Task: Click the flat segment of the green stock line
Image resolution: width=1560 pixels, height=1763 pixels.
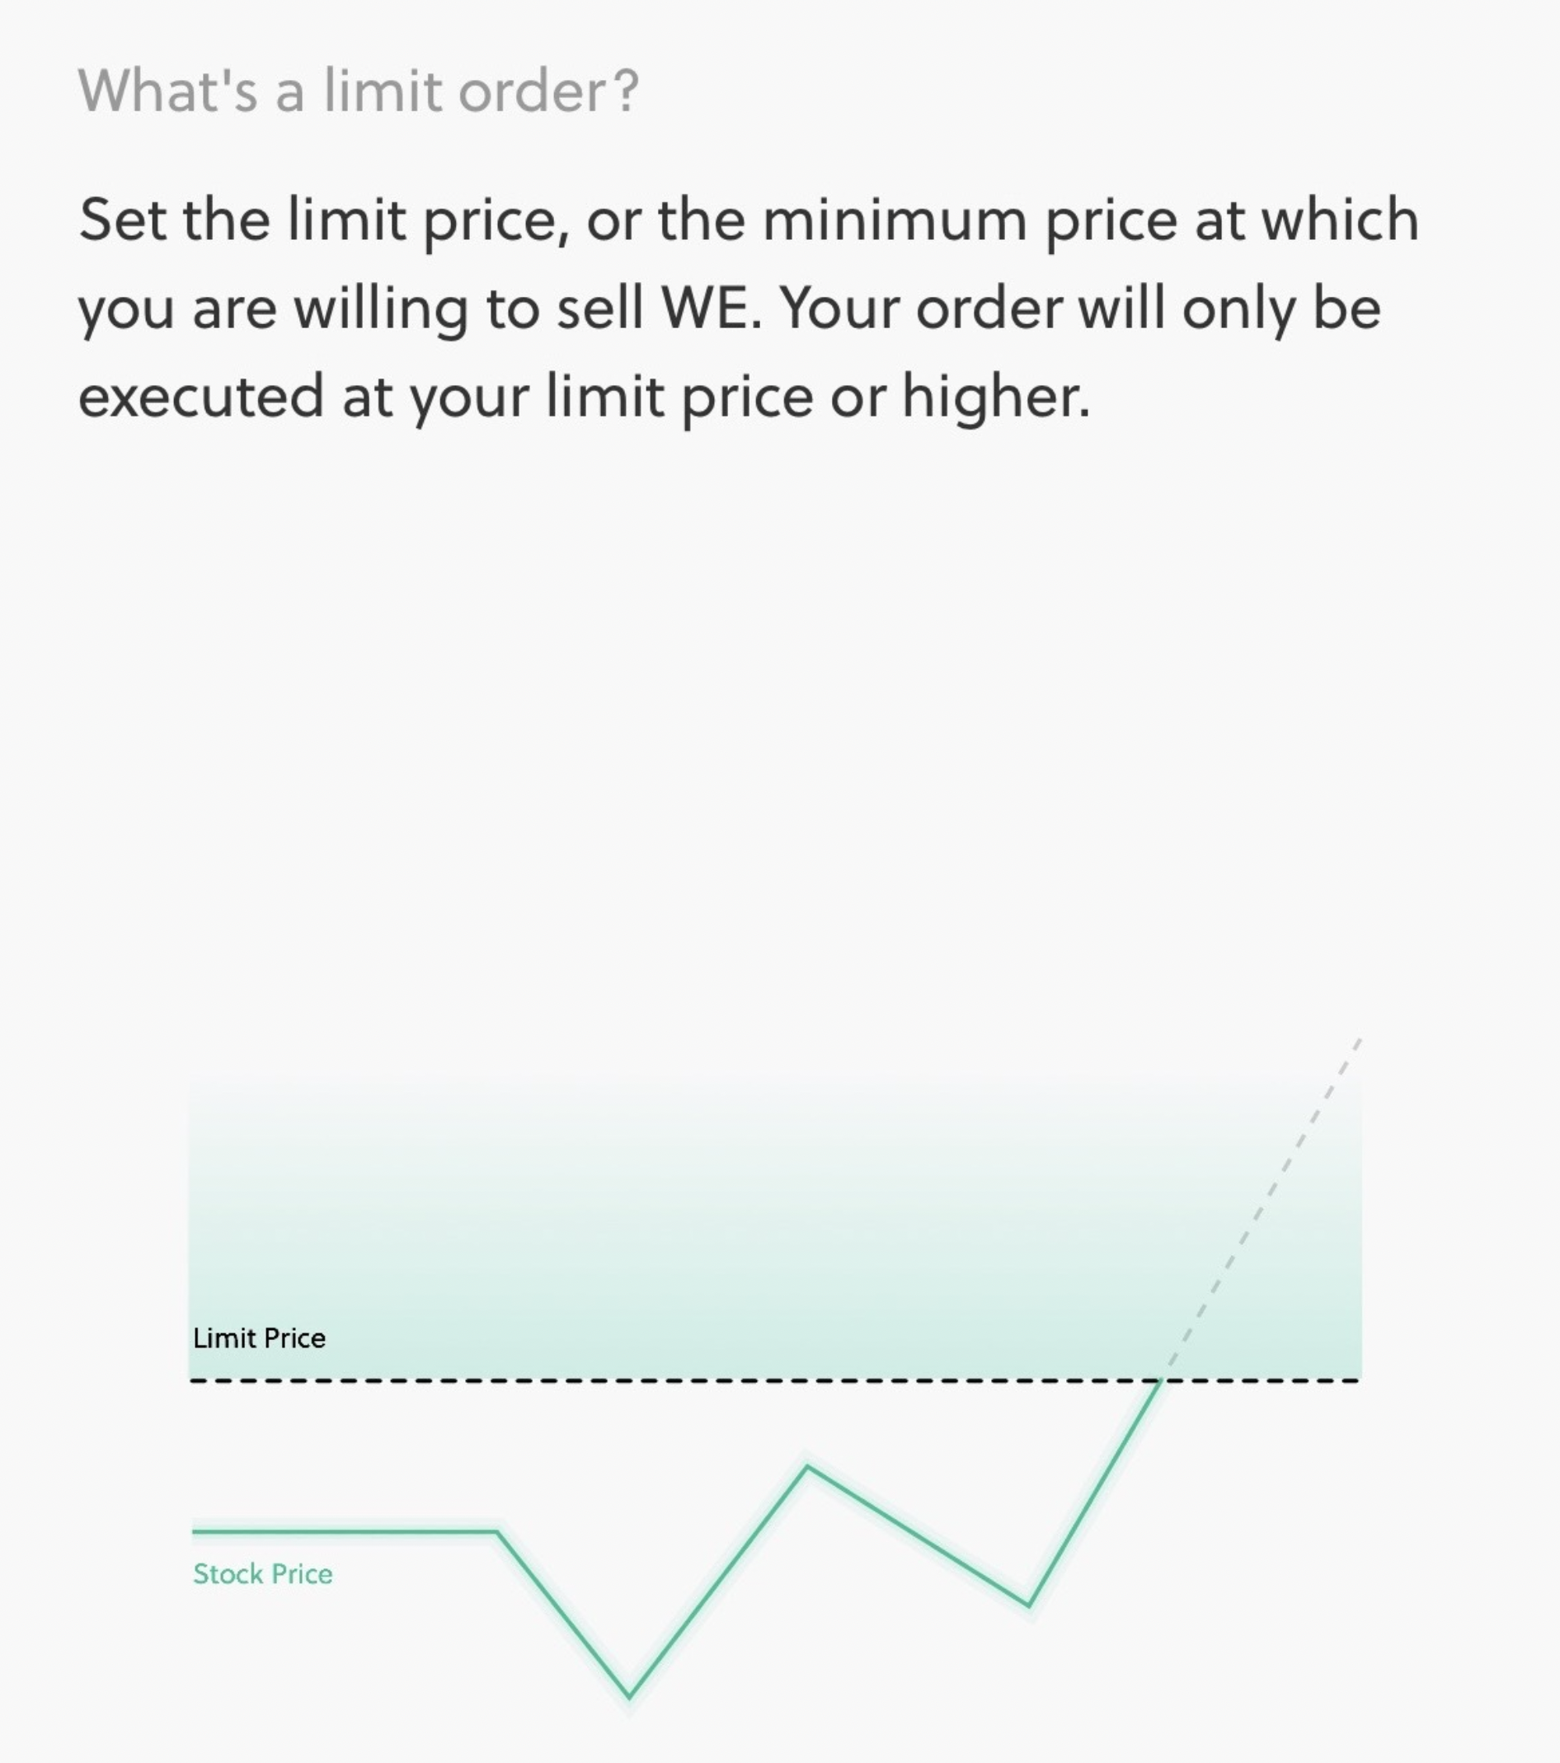Action: [x=345, y=1531]
